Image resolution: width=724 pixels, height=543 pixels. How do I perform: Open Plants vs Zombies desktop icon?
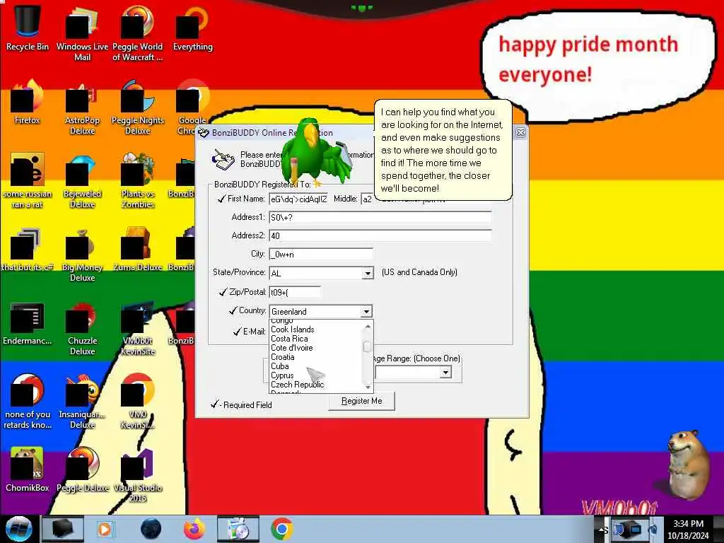click(137, 180)
